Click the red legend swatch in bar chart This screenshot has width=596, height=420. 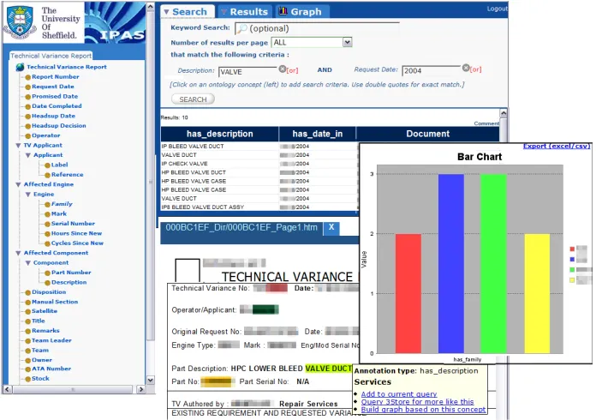point(572,249)
